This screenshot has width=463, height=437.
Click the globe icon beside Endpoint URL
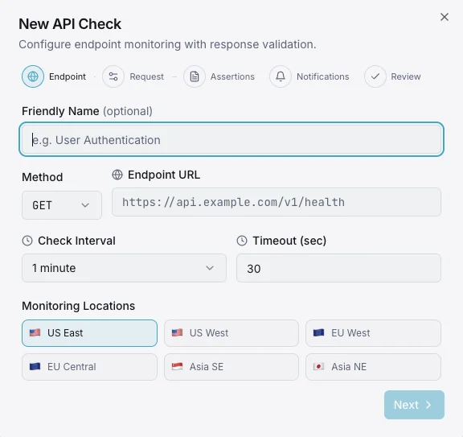tap(117, 175)
